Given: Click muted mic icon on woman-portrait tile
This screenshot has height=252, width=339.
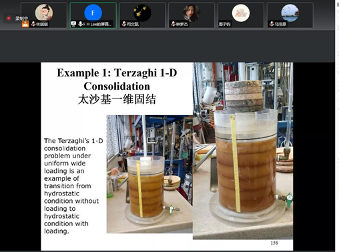Looking at the screenshot, I should tap(174, 24).
